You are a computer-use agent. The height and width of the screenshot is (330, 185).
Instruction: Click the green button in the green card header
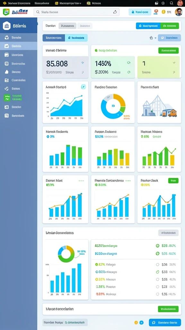tap(168, 51)
